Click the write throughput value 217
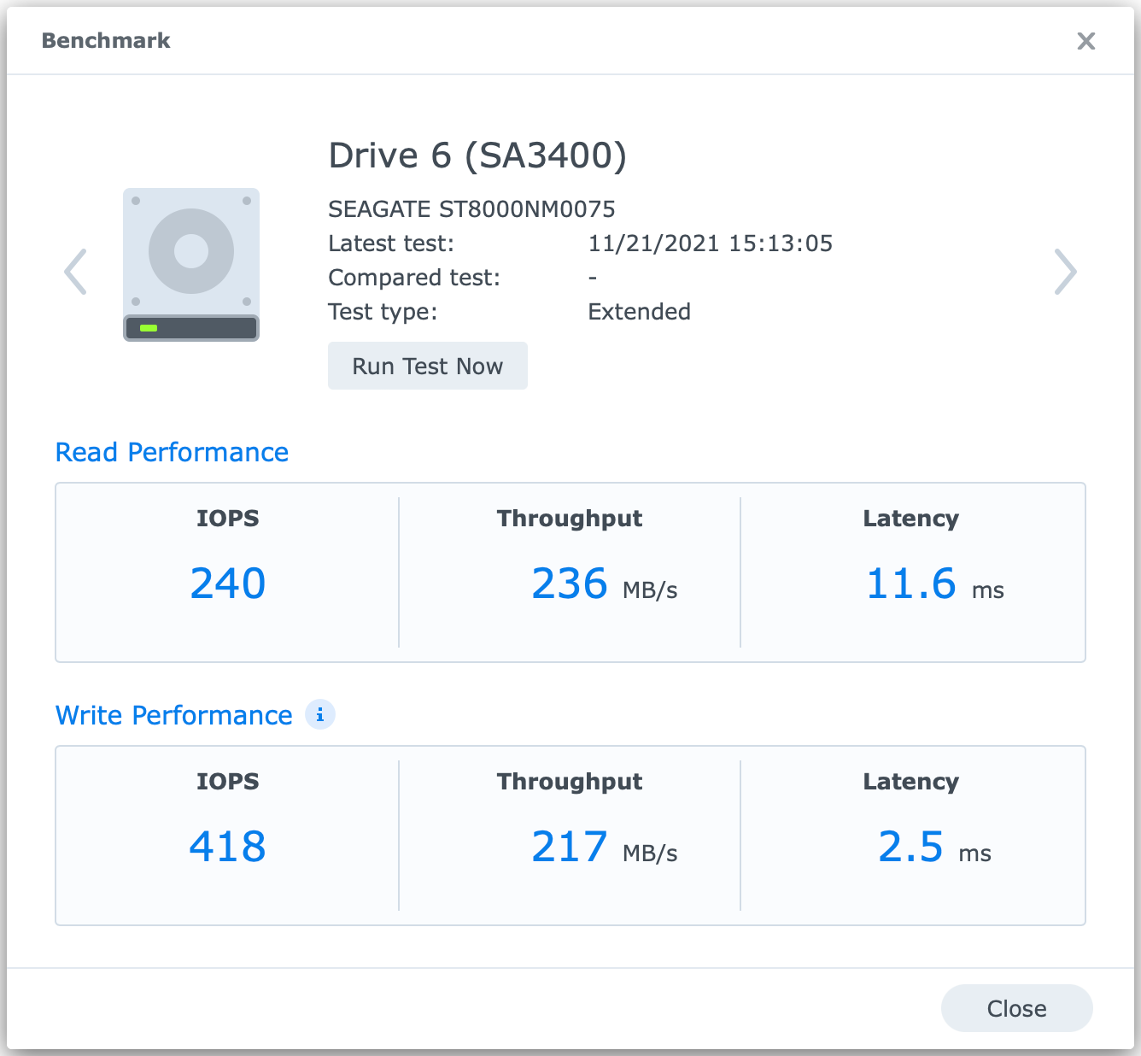The height and width of the screenshot is (1056, 1141). click(569, 847)
